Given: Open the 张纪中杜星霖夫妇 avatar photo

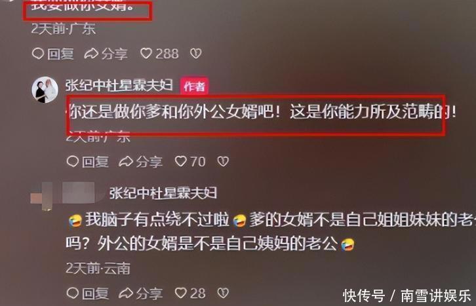Looking at the screenshot, I should (45, 90).
